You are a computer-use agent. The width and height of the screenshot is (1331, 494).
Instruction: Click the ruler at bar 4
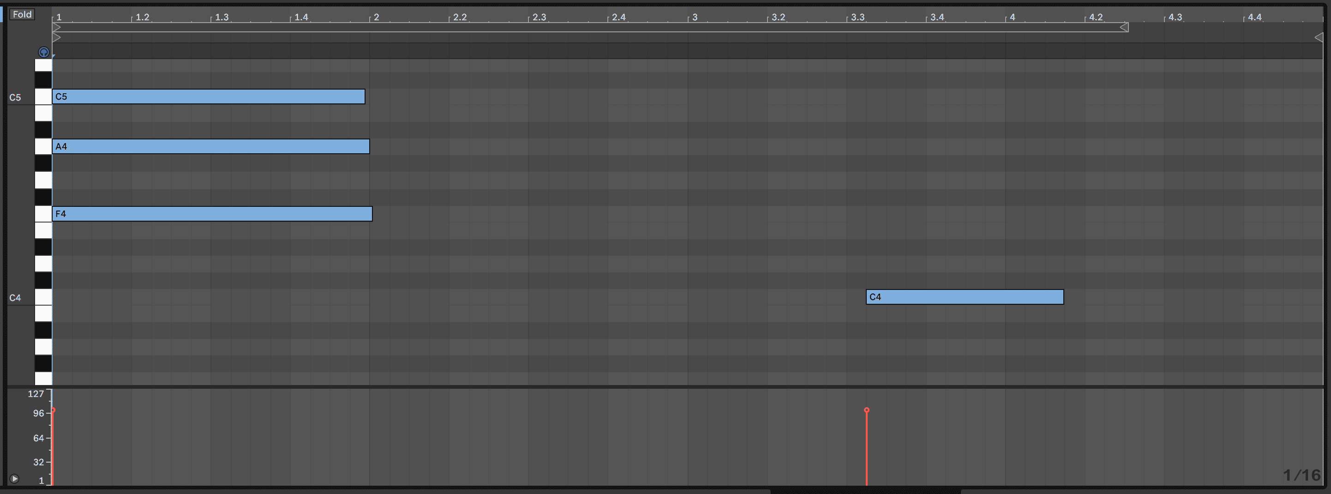[x=1012, y=17]
